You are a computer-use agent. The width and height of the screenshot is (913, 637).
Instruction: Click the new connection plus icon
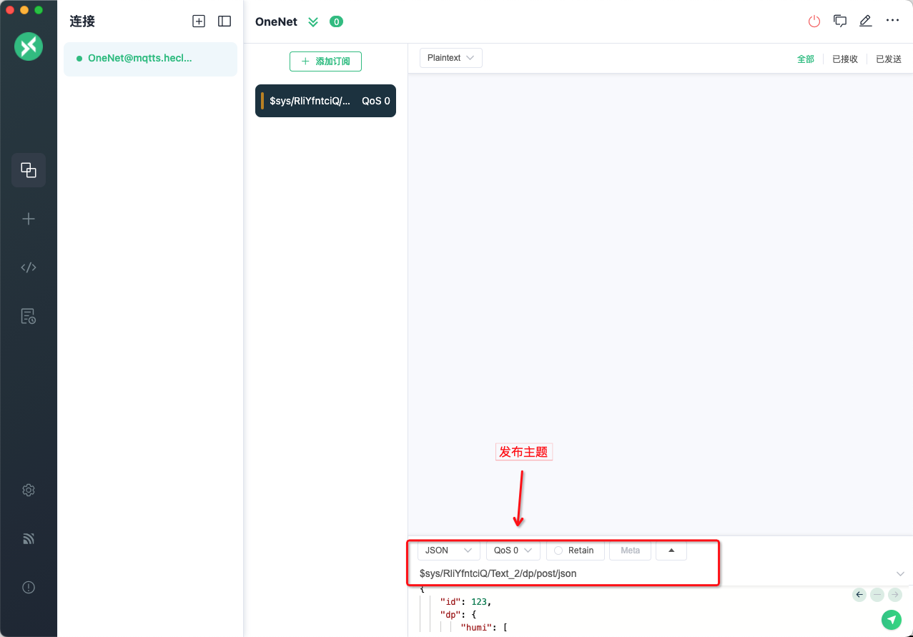[199, 21]
